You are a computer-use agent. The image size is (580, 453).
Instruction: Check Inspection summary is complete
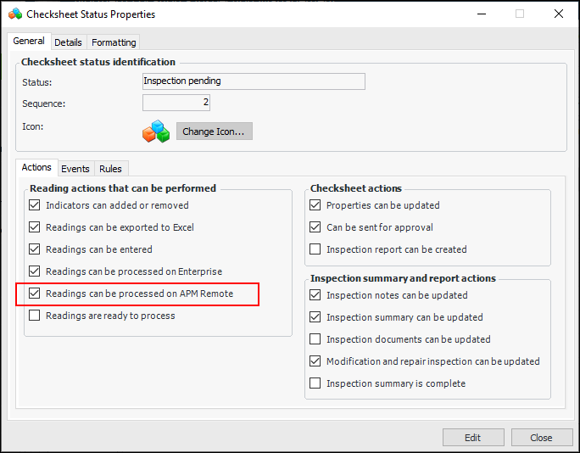click(x=315, y=383)
